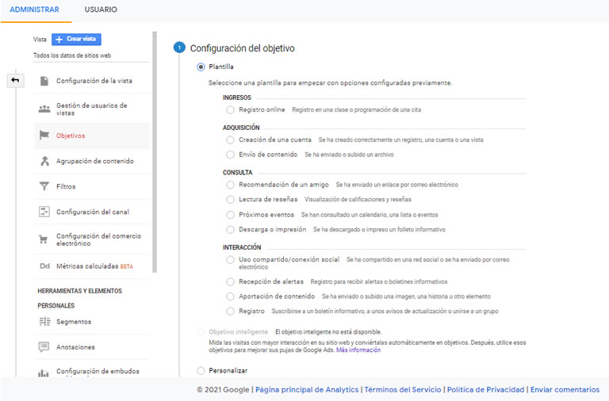This screenshot has height=401, width=609.
Task: Open Configuración del comercio electrónico
Action: [x=92, y=239]
